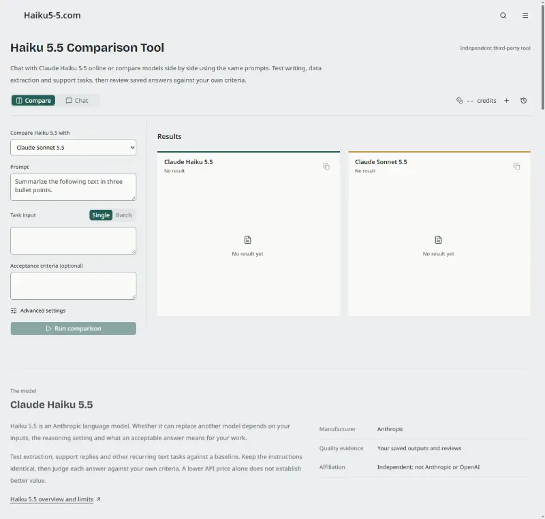Image resolution: width=545 pixels, height=519 pixels.
Task: Click the 'Anthropic' manufacturer value
Action: (390, 429)
